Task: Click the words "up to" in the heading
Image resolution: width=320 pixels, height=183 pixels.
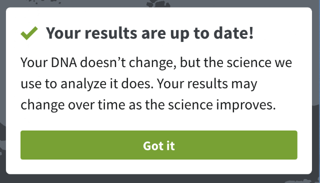Action: (x=189, y=33)
